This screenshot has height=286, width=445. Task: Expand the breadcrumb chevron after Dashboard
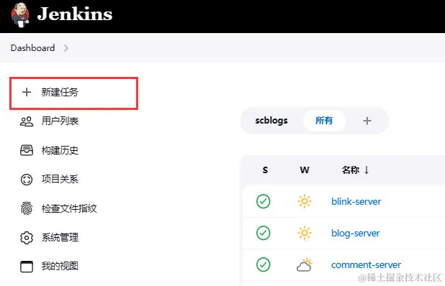66,48
